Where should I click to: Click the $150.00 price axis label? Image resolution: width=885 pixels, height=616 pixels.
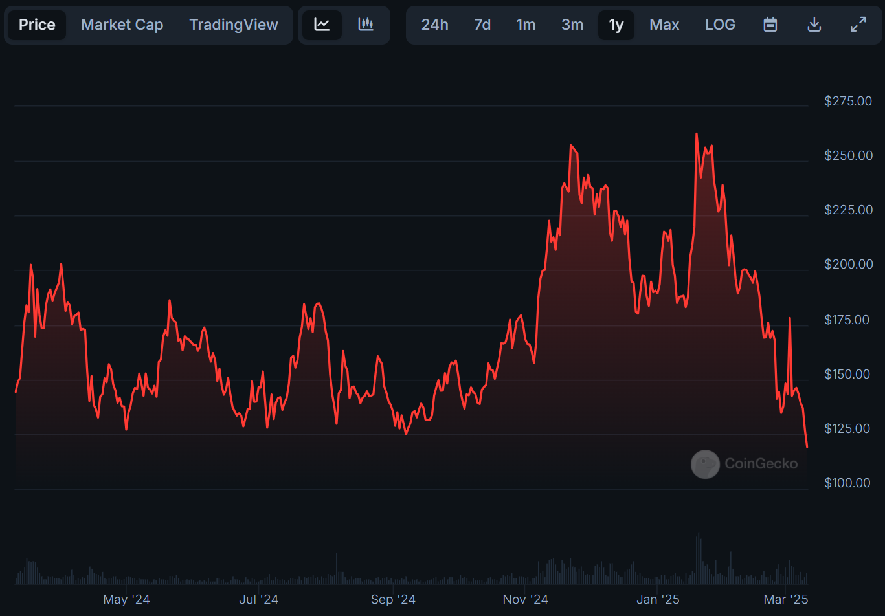(848, 374)
